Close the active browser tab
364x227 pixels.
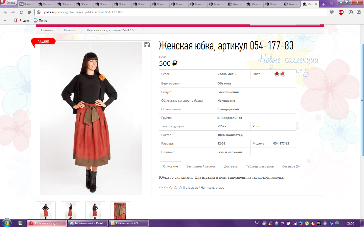pyautogui.click(x=316, y=4)
